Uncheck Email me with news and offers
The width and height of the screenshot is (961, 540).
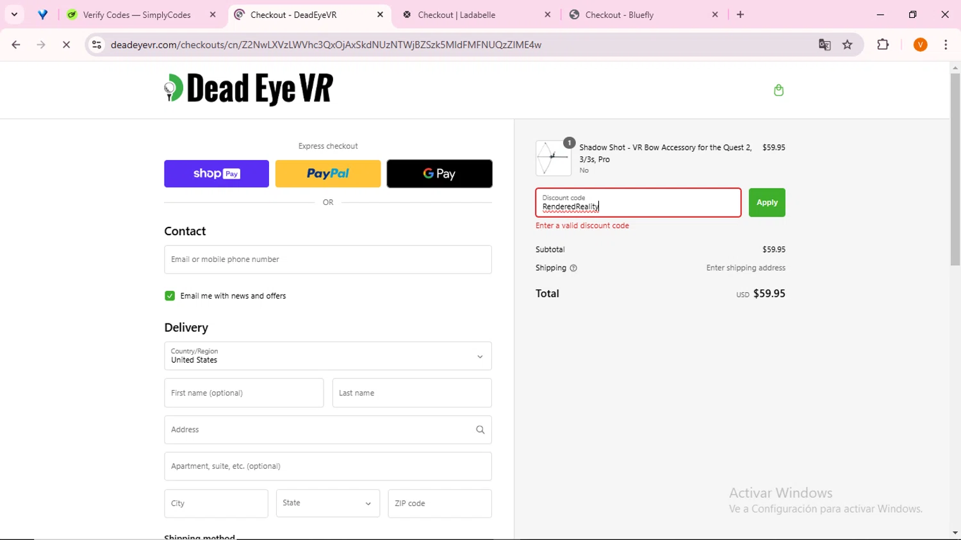point(170,296)
